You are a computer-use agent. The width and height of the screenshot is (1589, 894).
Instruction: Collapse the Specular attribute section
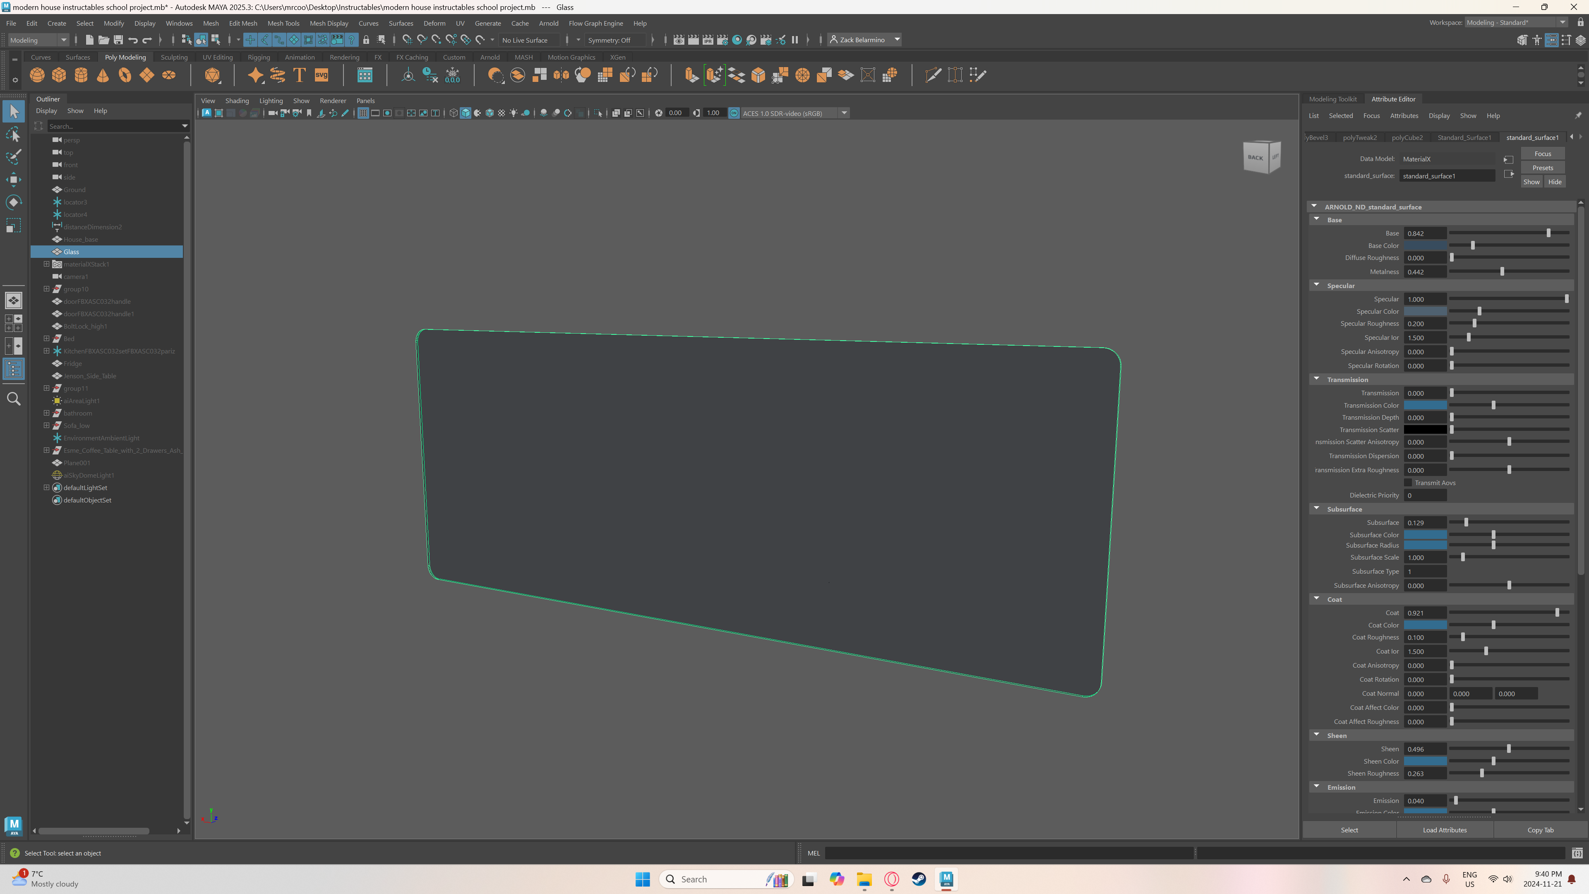pos(1317,285)
